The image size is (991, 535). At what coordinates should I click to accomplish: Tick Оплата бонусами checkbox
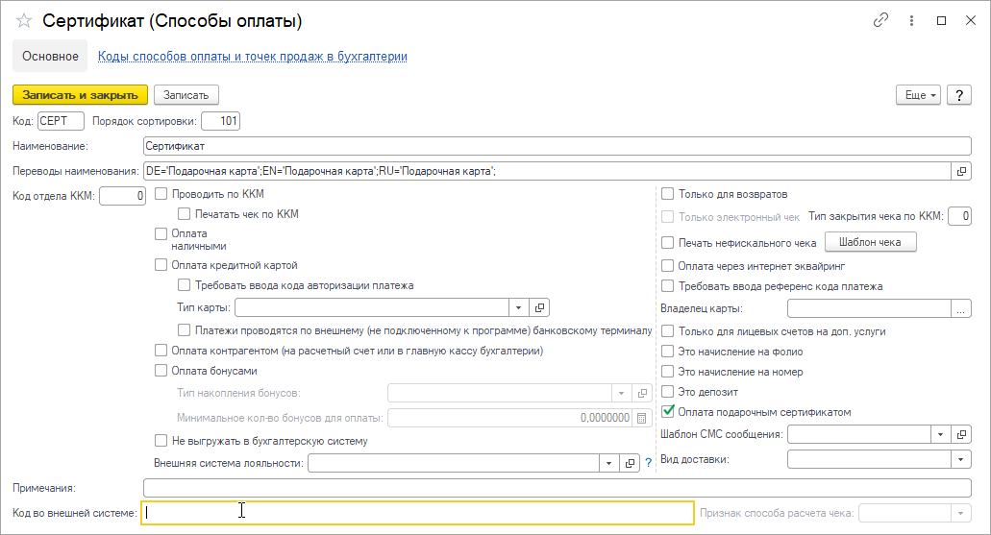coord(161,371)
